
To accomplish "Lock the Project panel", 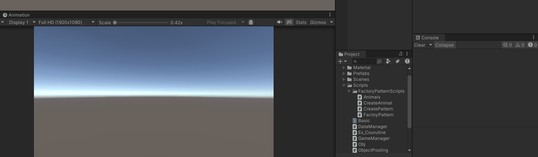I will [x=401, y=54].
